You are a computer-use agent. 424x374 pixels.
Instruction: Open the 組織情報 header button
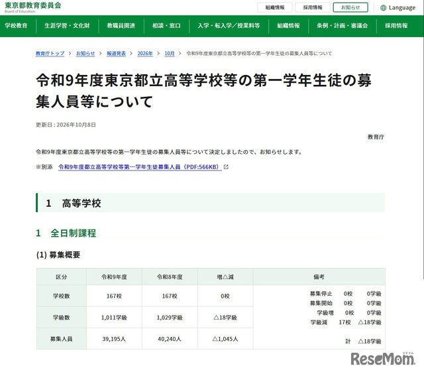tap(275, 7)
